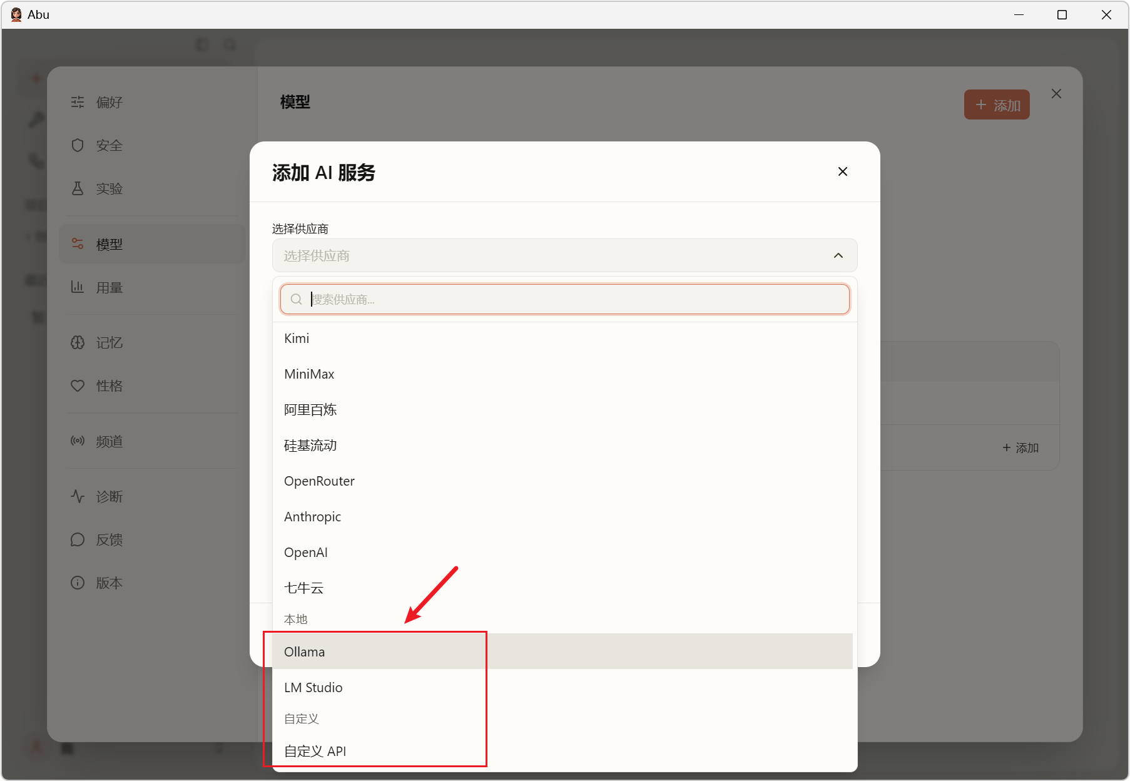Minimize the Abu window

(1019, 14)
